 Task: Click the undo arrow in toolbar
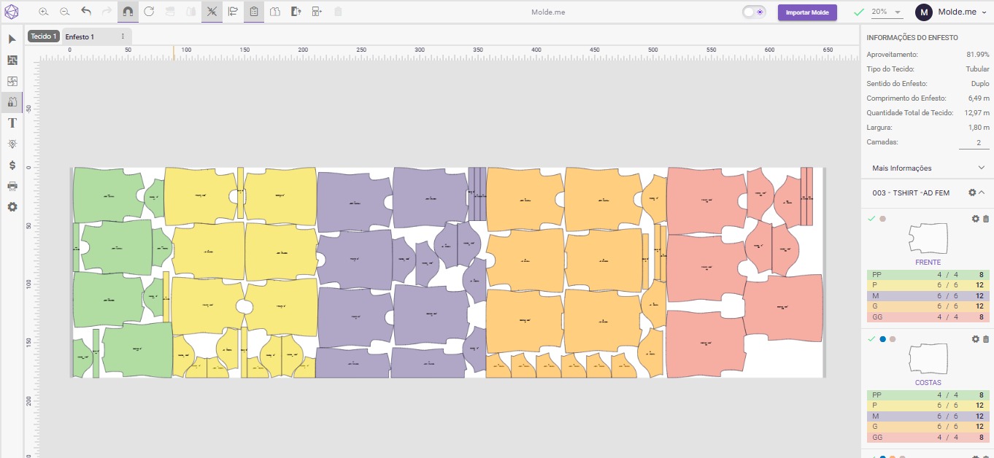coord(86,12)
